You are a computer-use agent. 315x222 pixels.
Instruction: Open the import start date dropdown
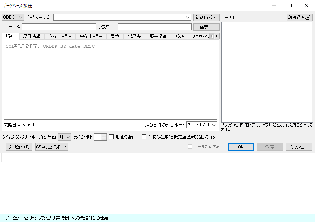click(214, 124)
